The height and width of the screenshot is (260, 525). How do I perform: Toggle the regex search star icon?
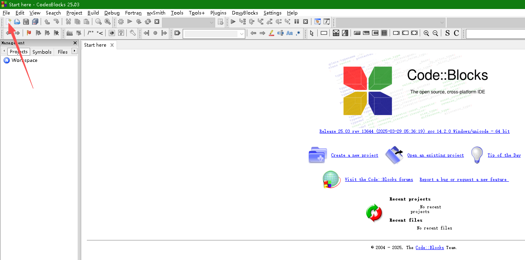[298, 33]
